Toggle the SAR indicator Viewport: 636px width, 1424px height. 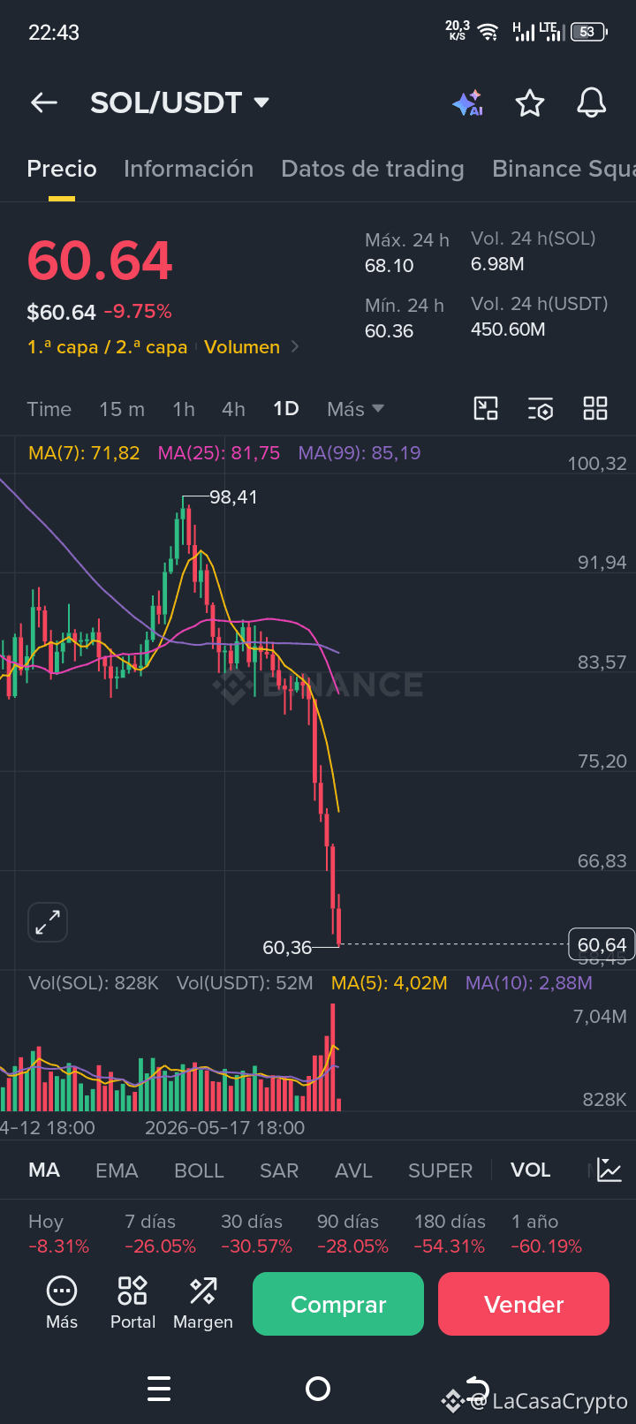click(279, 1170)
